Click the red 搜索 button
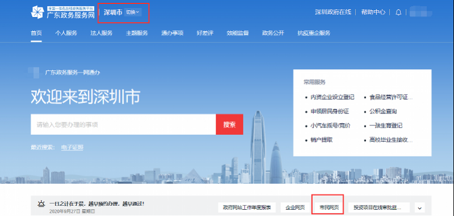The height and width of the screenshot is (216, 454). tap(230, 125)
